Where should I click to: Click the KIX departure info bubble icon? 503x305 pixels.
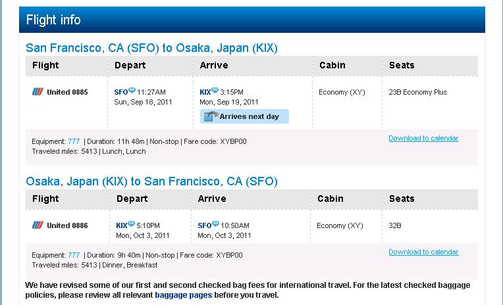131,223
